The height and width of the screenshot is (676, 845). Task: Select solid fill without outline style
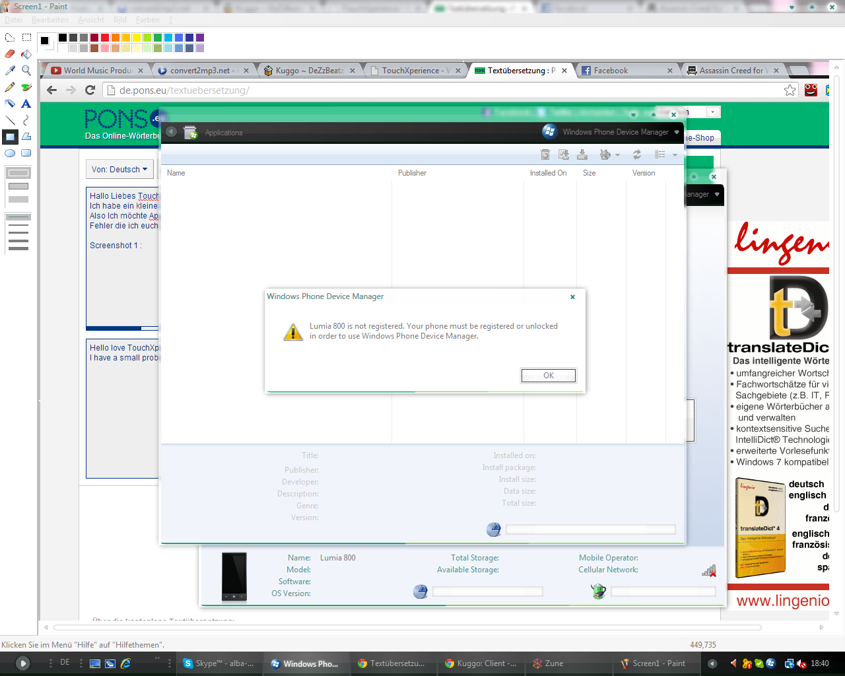[18, 199]
